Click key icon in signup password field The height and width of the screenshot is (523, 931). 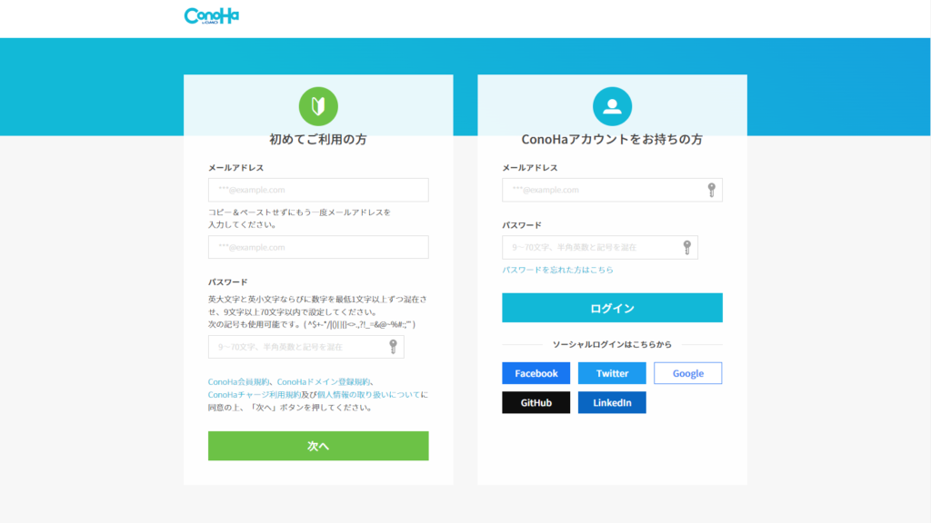(x=393, y=347)
